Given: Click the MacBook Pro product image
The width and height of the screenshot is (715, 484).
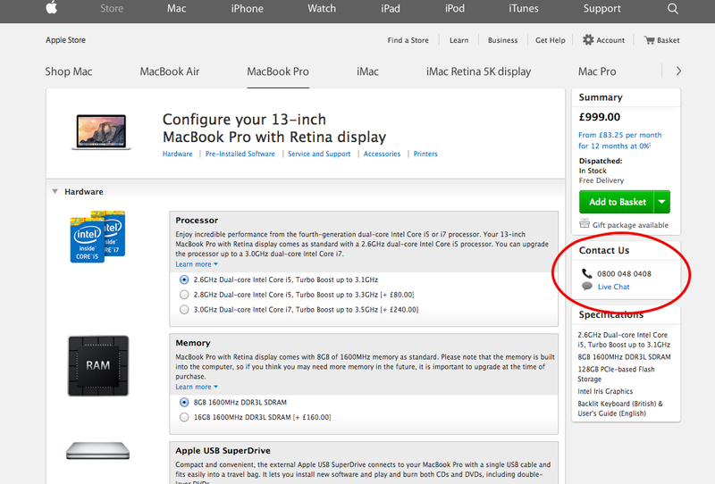Looking at the screenshot, I should [101, 132].
